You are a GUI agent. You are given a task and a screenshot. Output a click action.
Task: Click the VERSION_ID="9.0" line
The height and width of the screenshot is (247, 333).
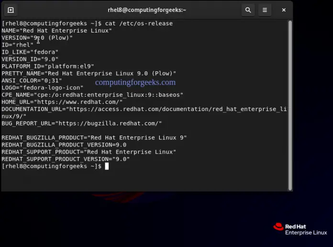(30, 59)
